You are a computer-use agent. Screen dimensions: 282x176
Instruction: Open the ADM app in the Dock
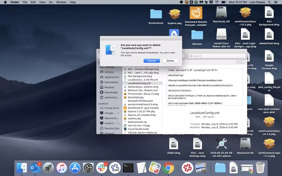click(115, 168)
